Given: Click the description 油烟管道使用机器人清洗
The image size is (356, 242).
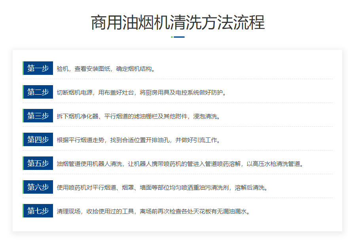Looking at the screenshot, I should click(181, 164).
